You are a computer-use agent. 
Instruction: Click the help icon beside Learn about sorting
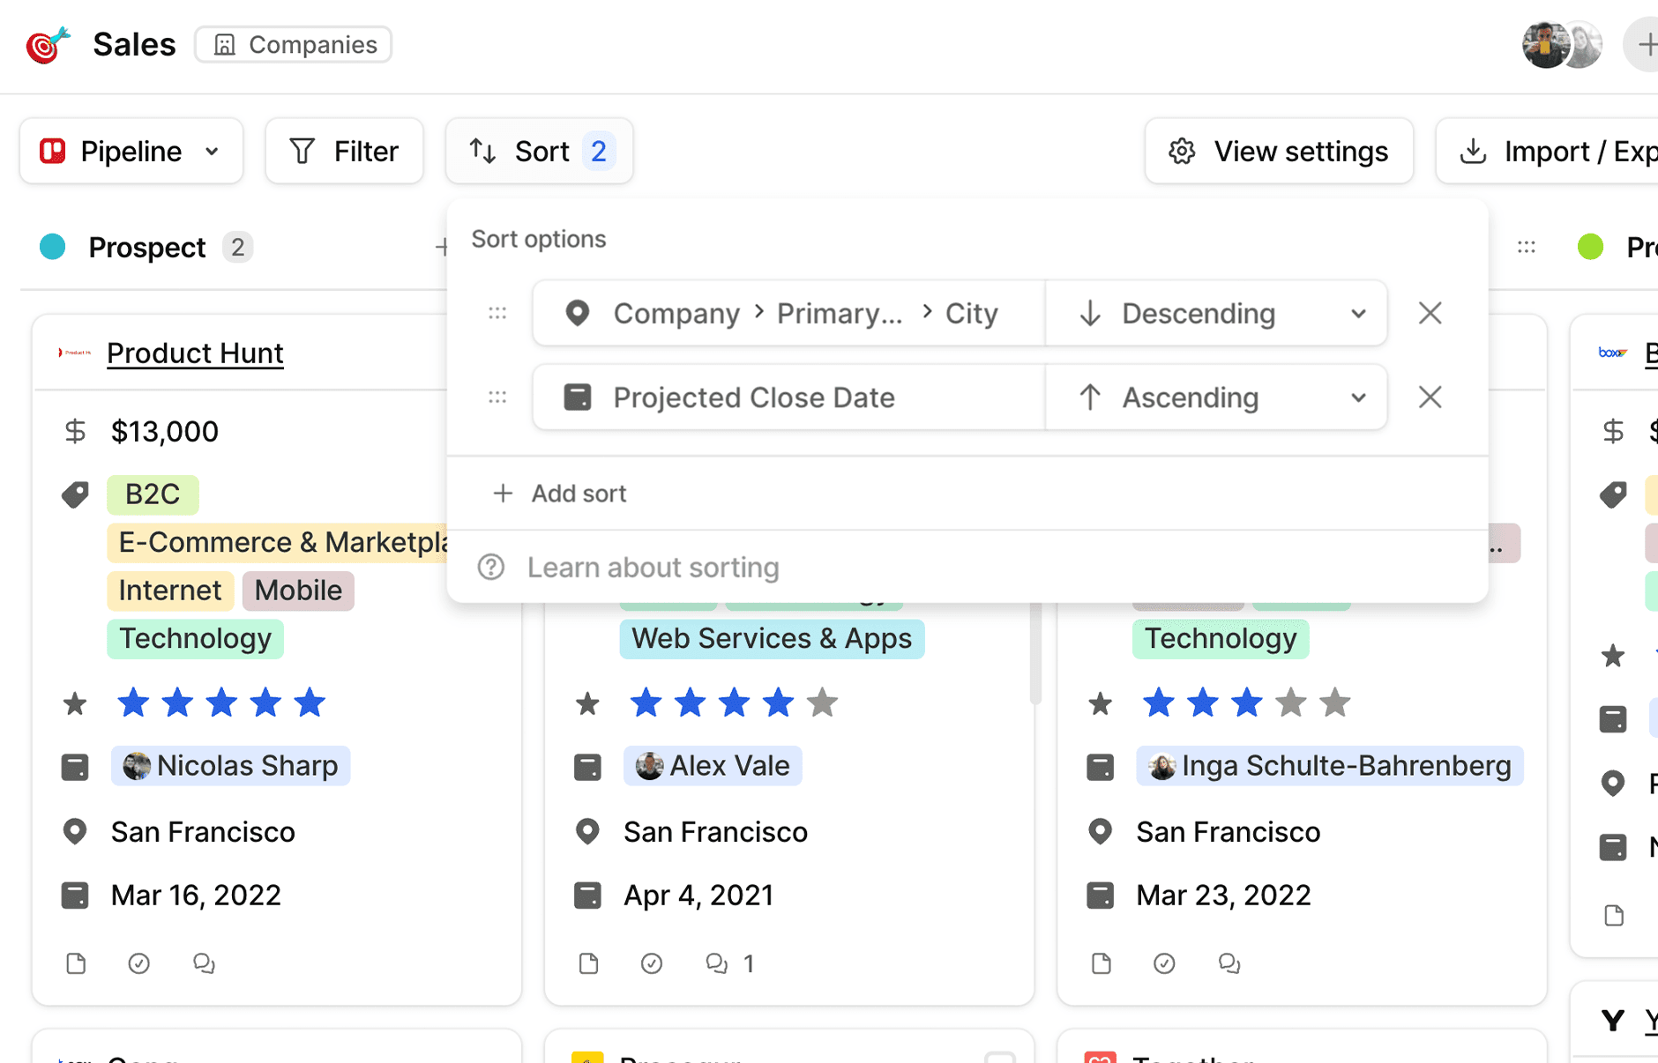490,567
